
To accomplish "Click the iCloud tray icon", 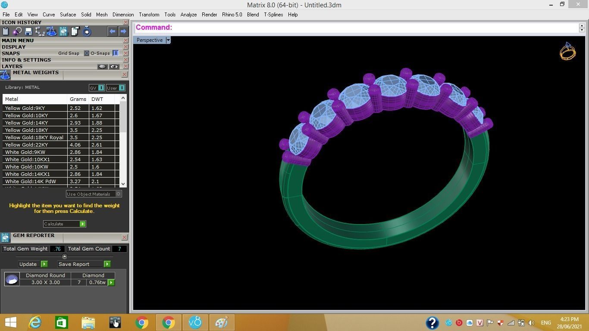I will (x=469, y=322).
